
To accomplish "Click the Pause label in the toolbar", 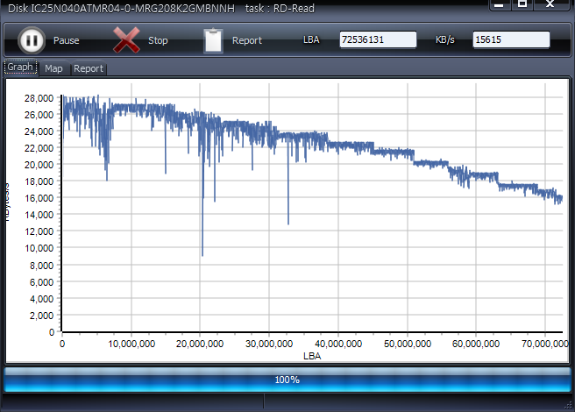I will click(67, 40).
